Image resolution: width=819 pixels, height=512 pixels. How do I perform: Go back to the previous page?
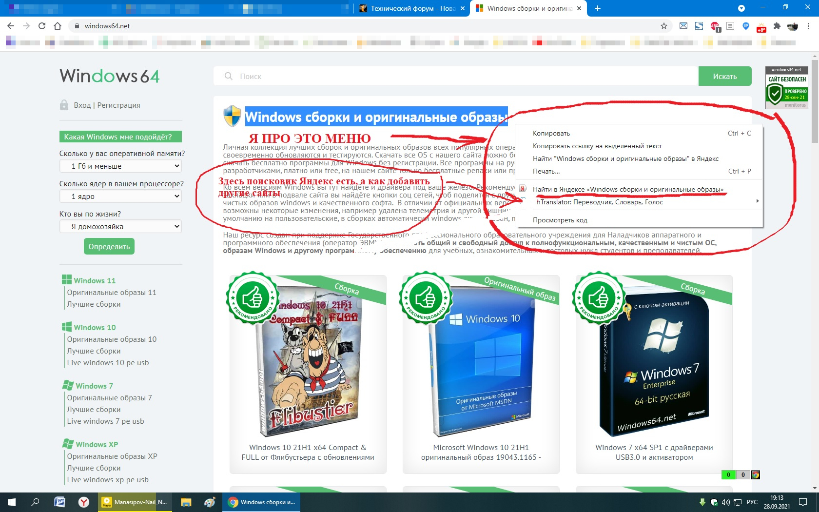point(11,26)
